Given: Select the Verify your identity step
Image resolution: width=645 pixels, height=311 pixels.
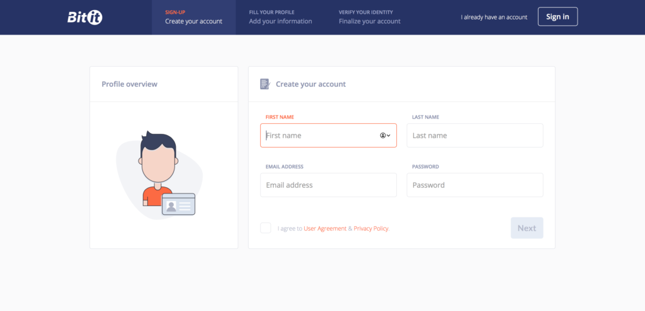Looking at the screenshot, I should (369, 17).
